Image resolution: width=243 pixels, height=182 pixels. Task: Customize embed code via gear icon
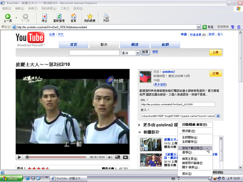218,116
